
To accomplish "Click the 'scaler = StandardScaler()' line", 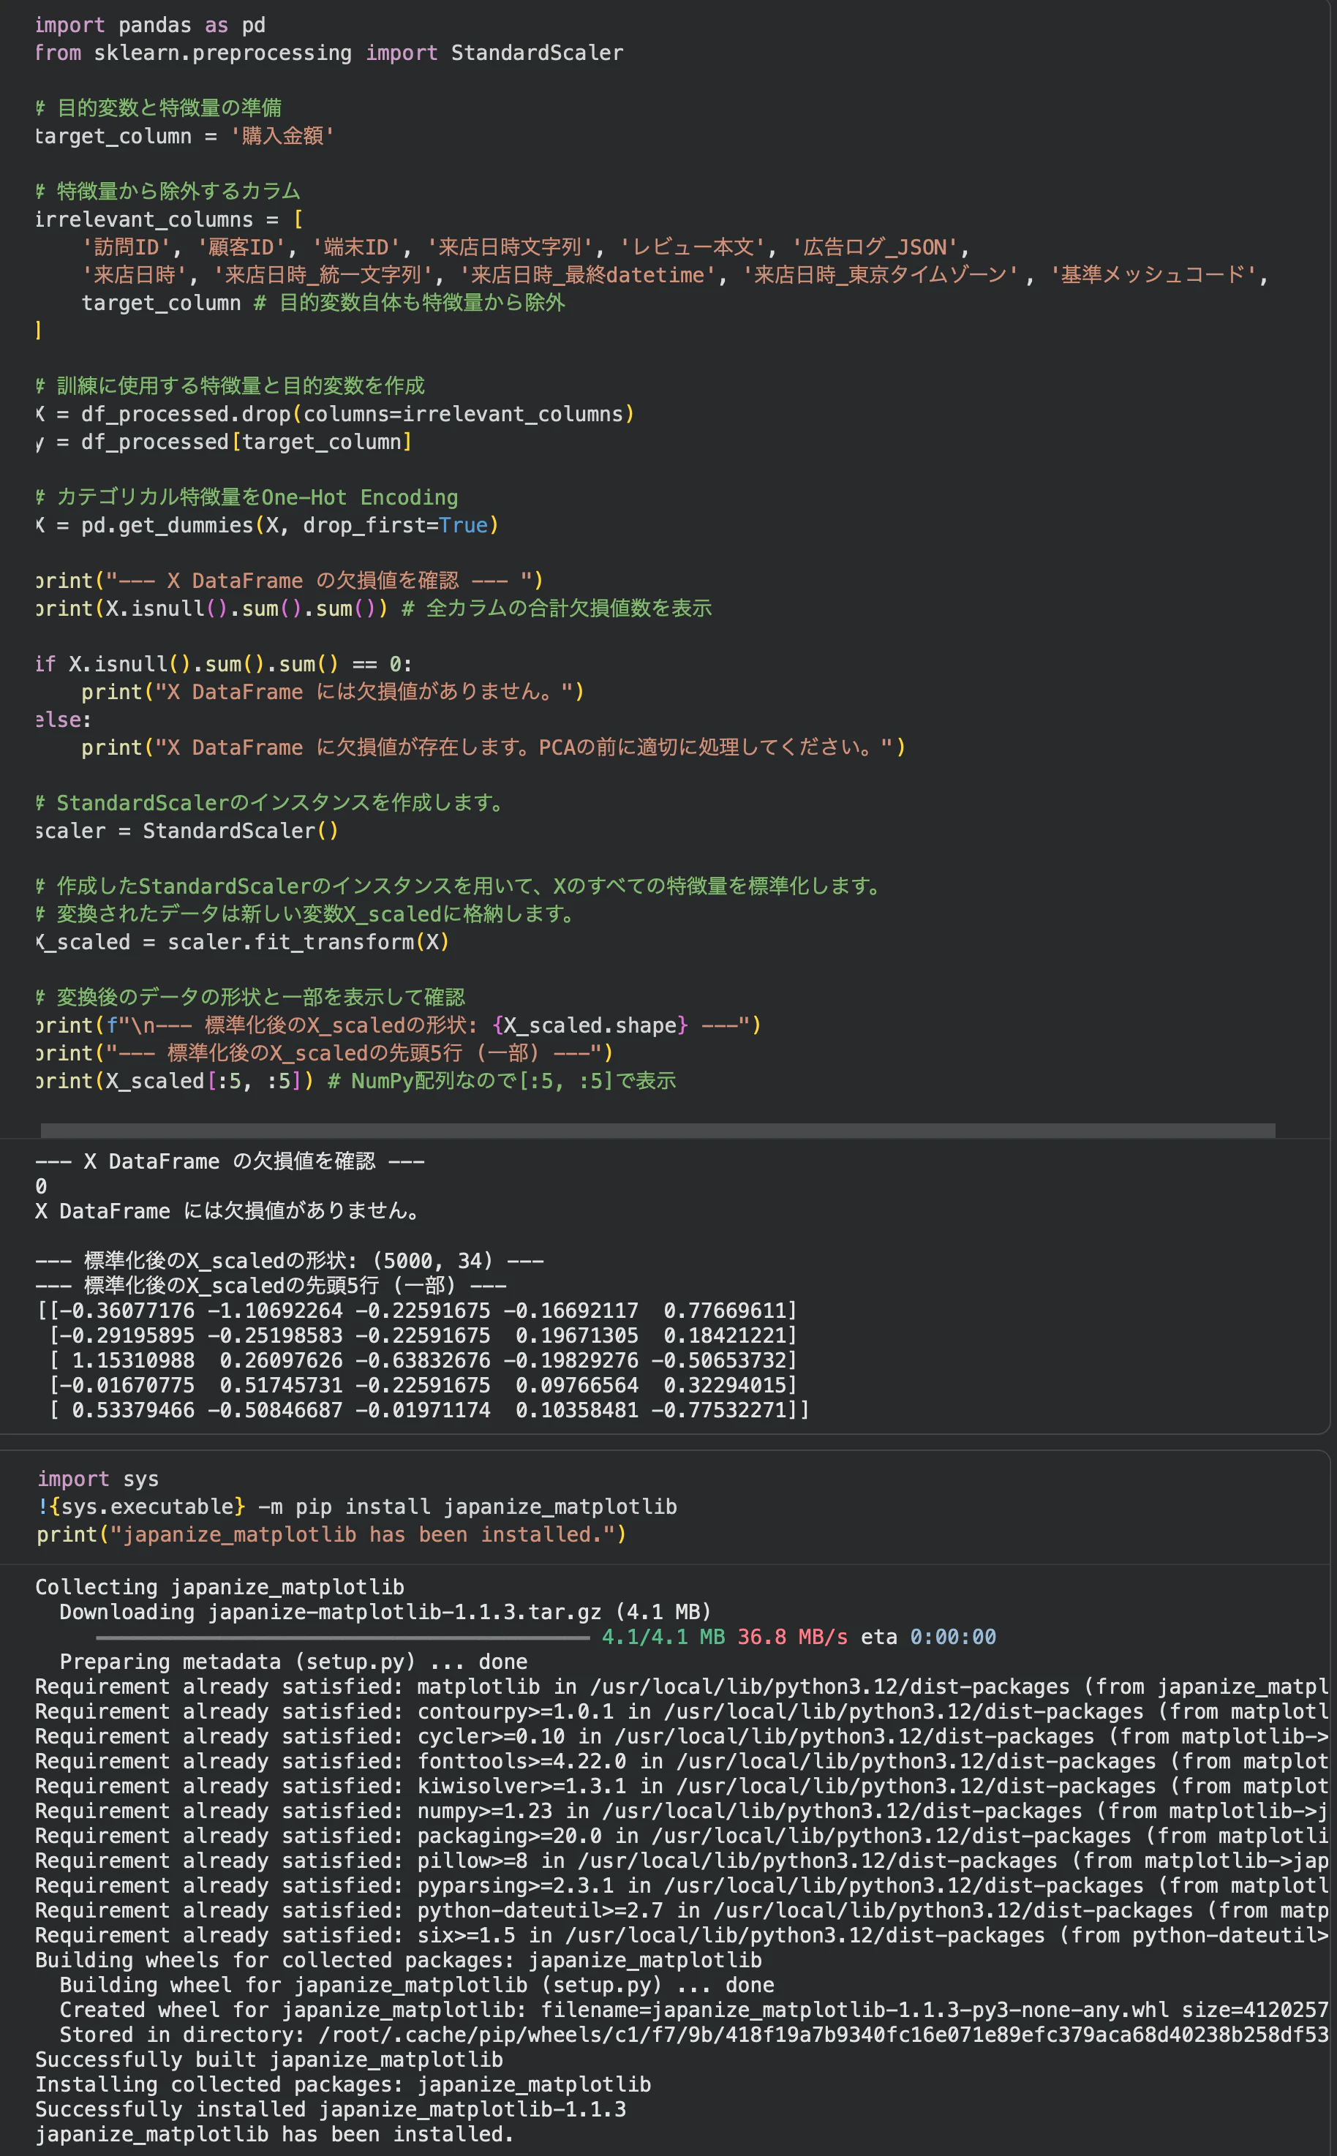I will (187, 831).
